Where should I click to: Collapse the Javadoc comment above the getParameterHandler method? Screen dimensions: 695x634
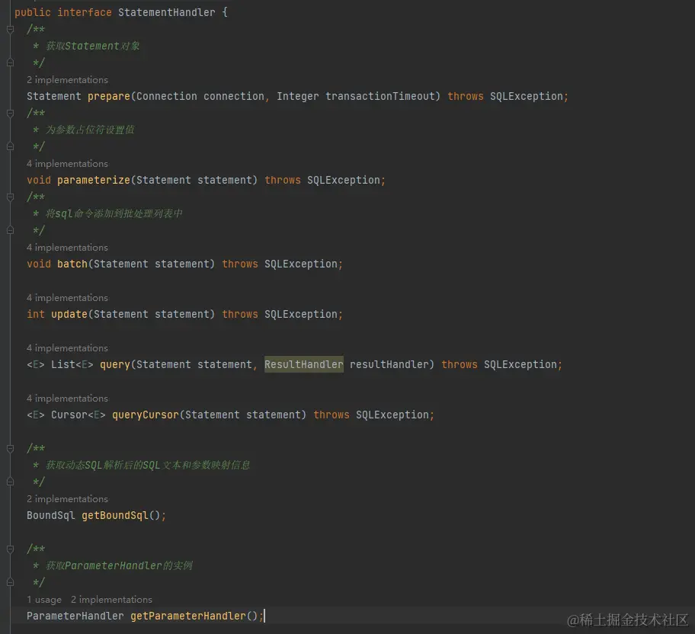[x=10, y=549]
